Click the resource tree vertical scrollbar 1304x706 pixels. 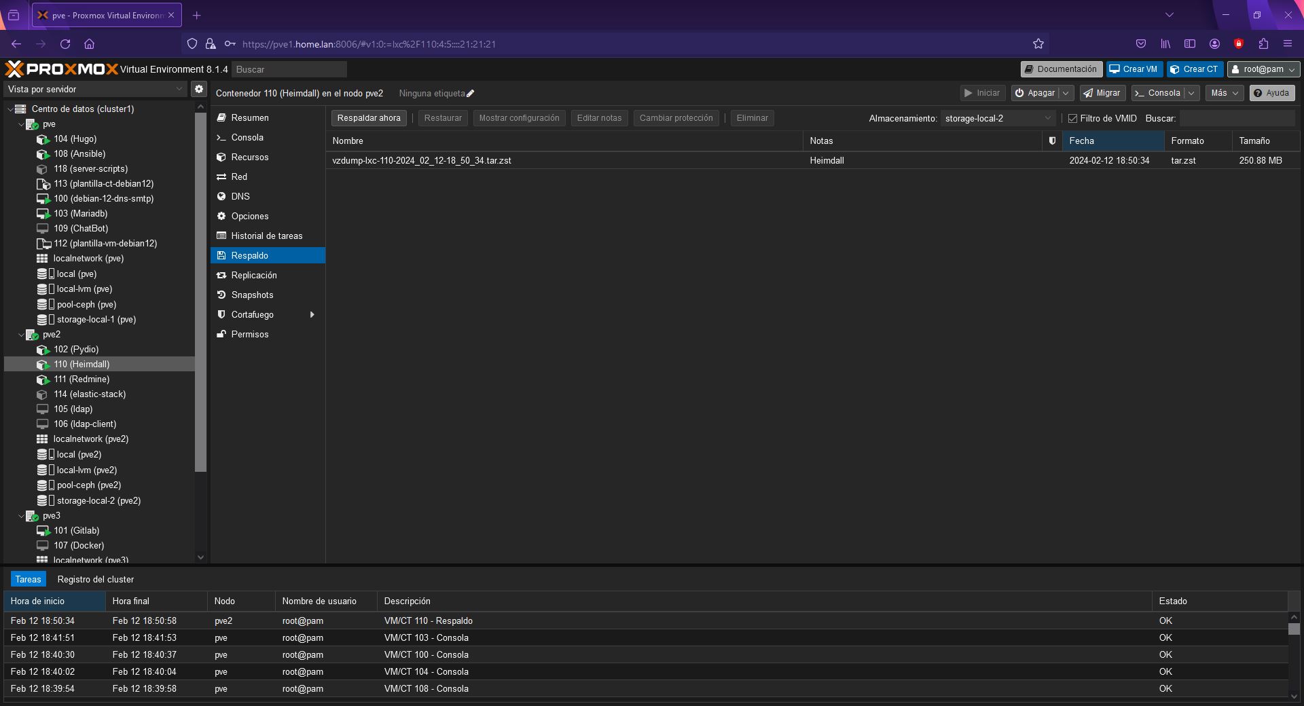pos(200,292)
